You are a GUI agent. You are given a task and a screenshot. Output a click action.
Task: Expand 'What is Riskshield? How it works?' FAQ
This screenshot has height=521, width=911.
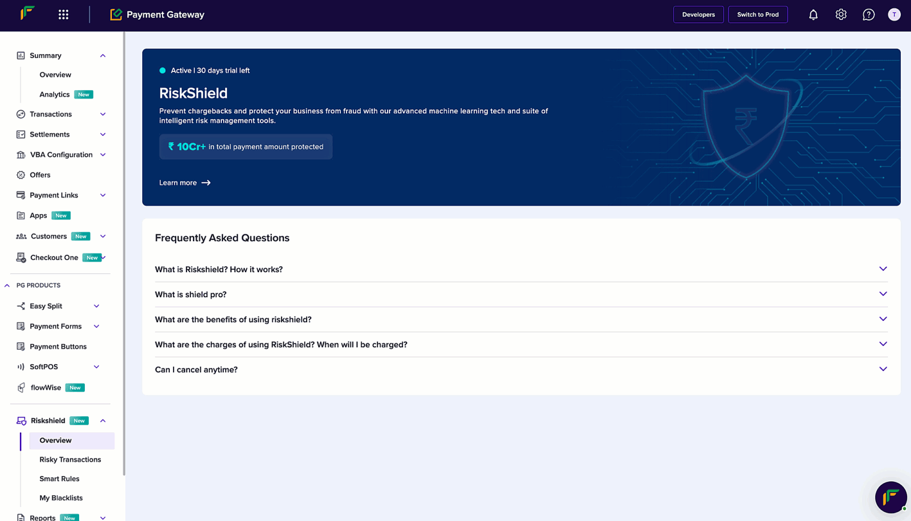521,270
